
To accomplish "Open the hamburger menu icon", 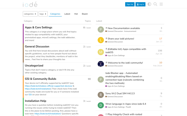I will coord(161,4).
